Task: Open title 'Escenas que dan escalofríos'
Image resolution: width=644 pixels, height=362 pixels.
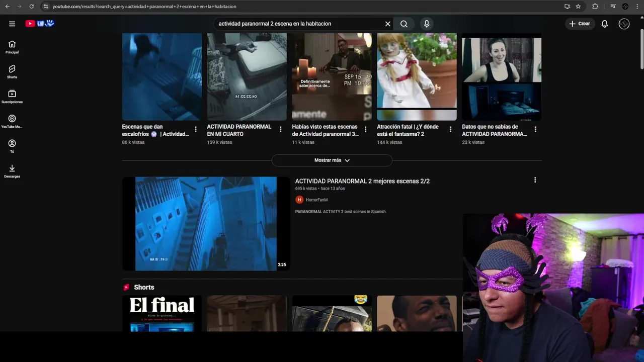Action: pos(156,130)
